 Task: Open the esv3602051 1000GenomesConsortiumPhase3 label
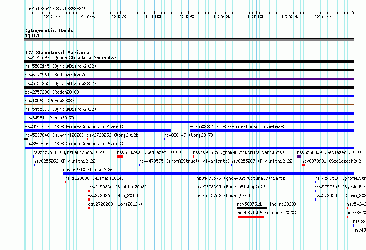point(239,126)
